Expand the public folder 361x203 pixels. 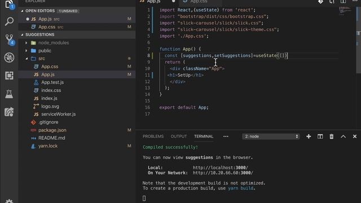27,51
